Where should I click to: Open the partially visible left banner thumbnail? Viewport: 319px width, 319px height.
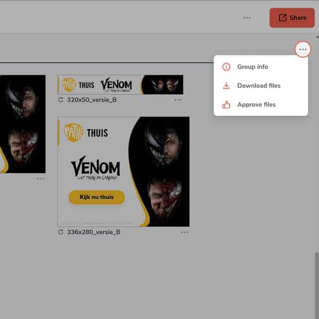pyautogui.click(x=23, y=124)
